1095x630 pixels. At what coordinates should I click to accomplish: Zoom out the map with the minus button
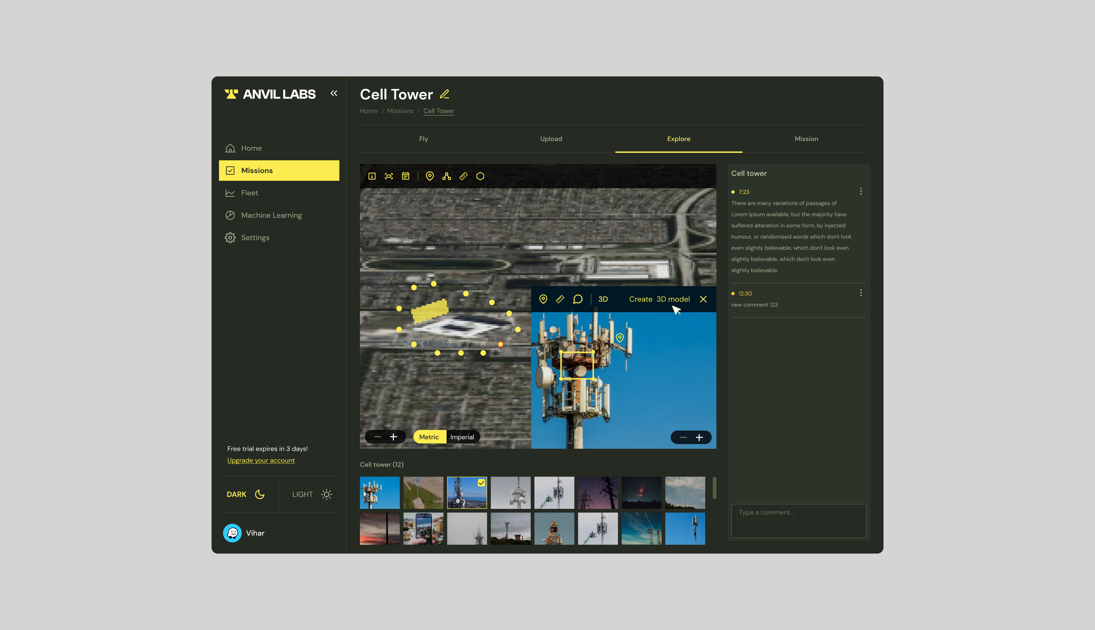click(378, 436)
